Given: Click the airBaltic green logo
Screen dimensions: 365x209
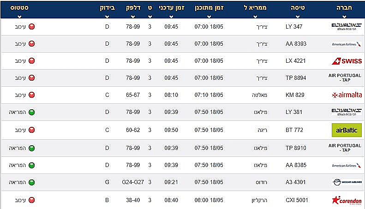Looking at the screenshot, I should tap(347, 130).
